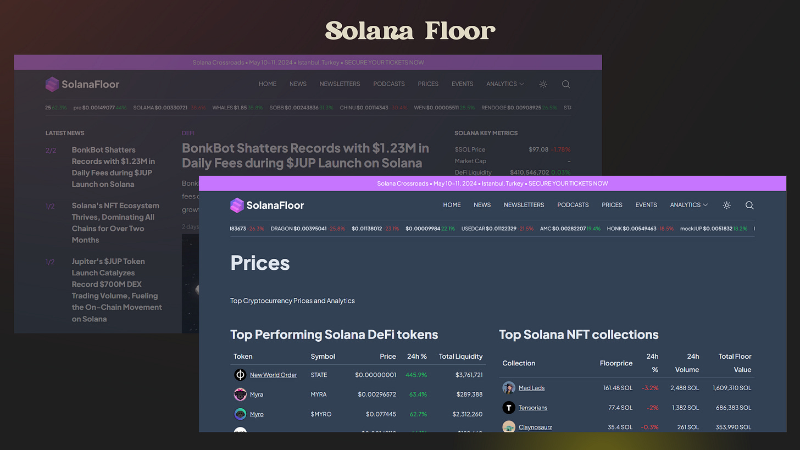Image resolution: width=800 pixels, height=450 pixels.
Task: Click Mad Lads floor price 161.48 SOL
Action: tap(618, 388)
